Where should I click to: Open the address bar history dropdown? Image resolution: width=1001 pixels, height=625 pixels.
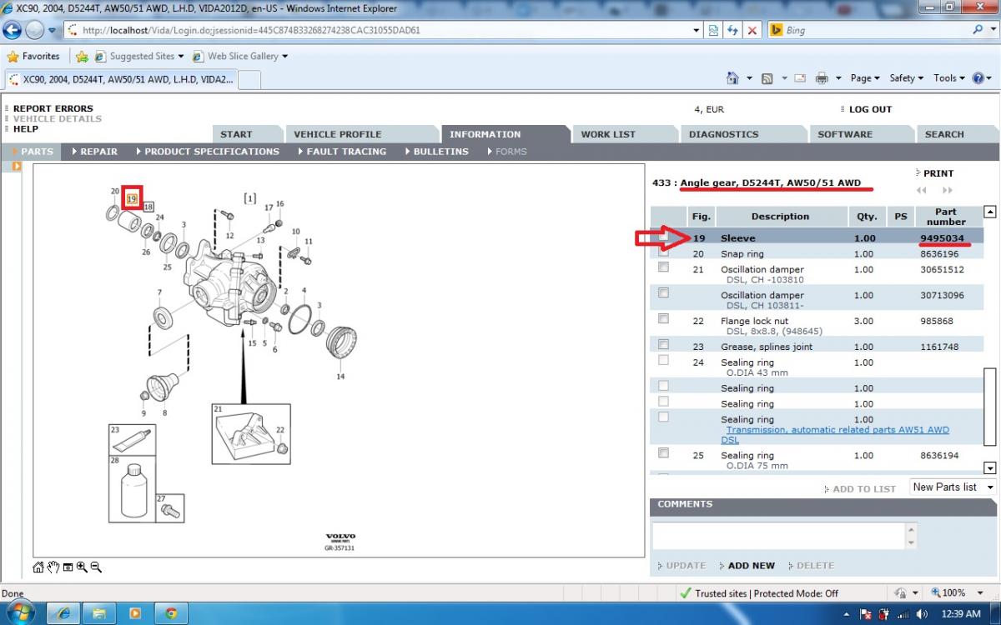[x=697, y=30]
